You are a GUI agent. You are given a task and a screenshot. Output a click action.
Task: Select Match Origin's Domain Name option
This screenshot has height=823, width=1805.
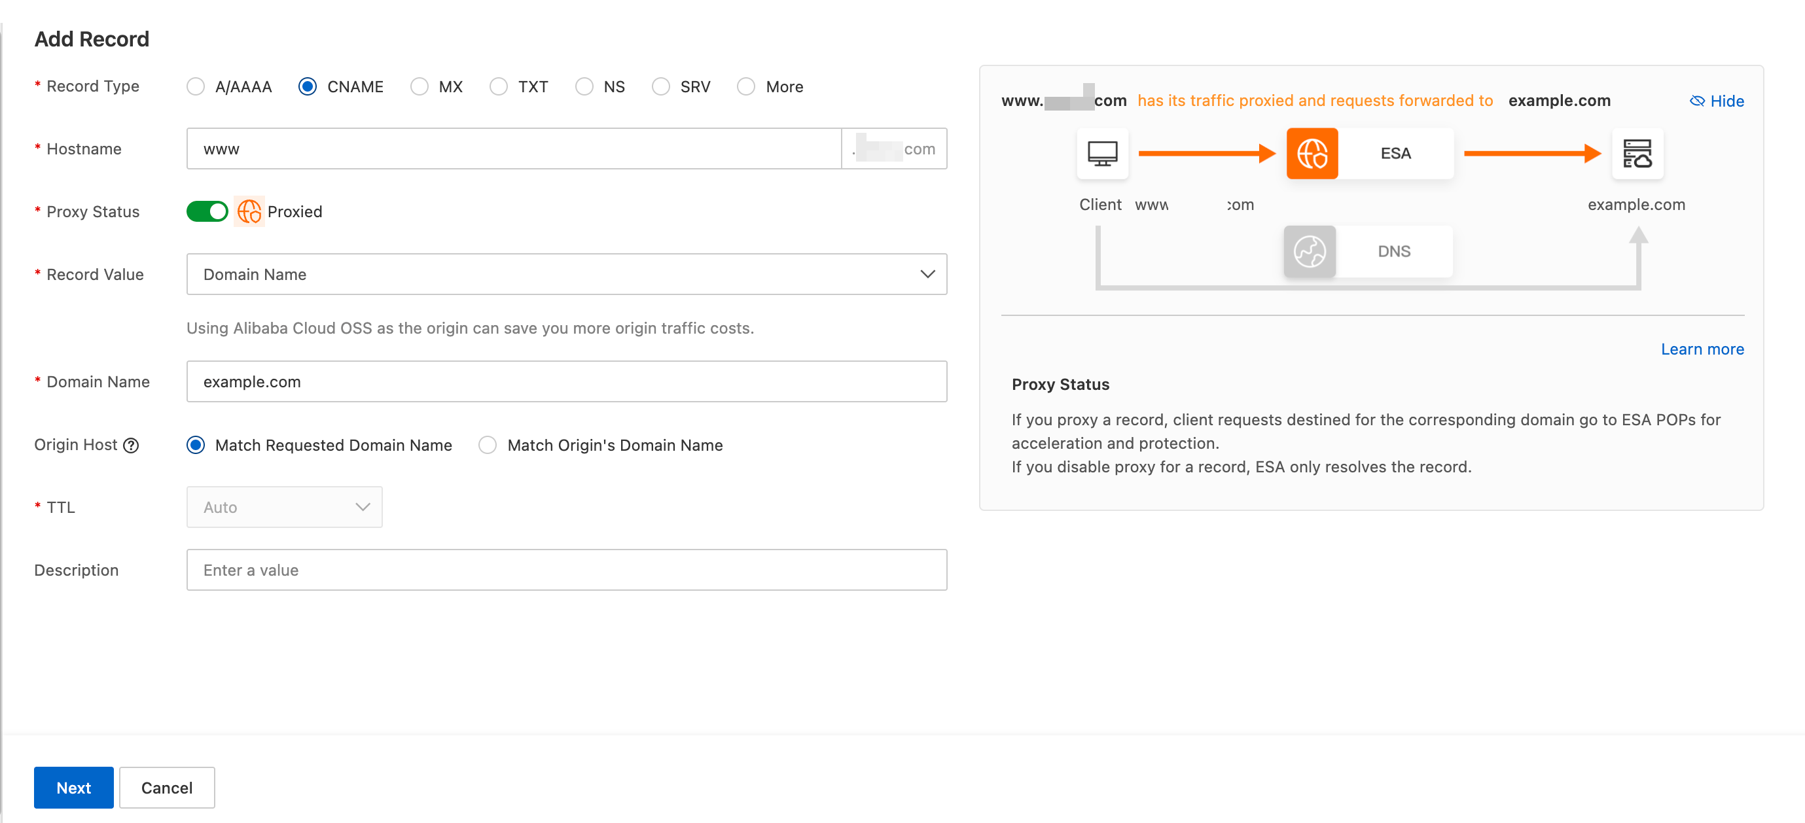[x=488, y=446]
